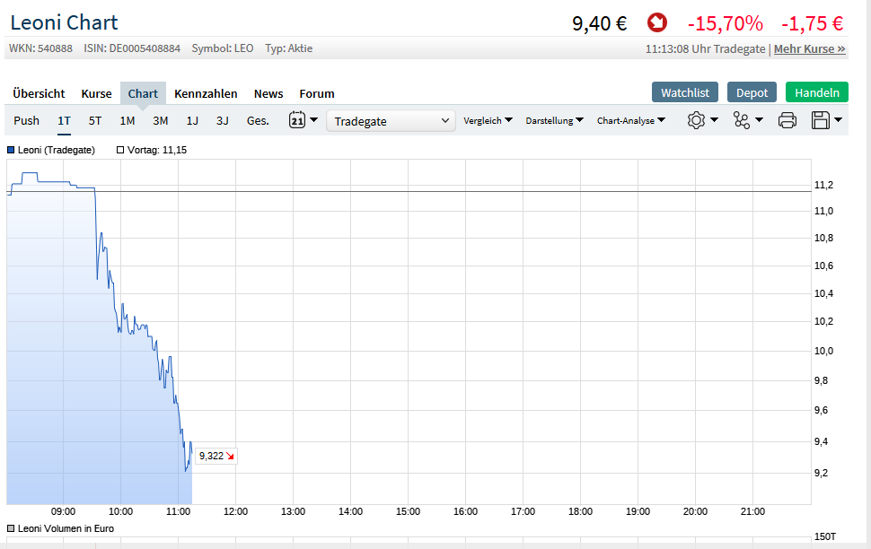Open the News tab

268,93
